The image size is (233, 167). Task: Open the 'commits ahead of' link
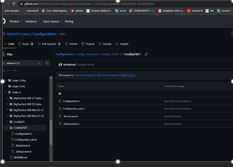pos(84,75)
